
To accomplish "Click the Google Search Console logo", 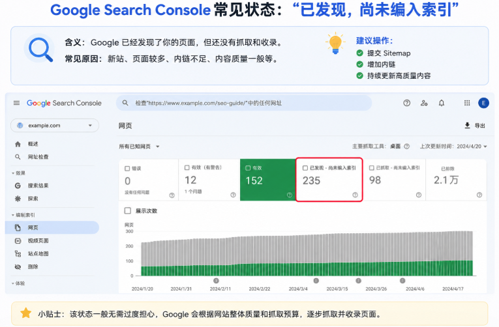I will [64, 103].
